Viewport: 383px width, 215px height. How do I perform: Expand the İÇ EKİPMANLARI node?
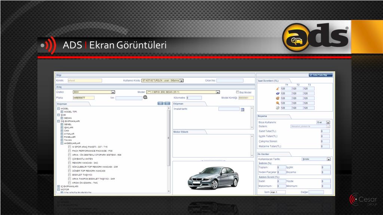(59, 187)
